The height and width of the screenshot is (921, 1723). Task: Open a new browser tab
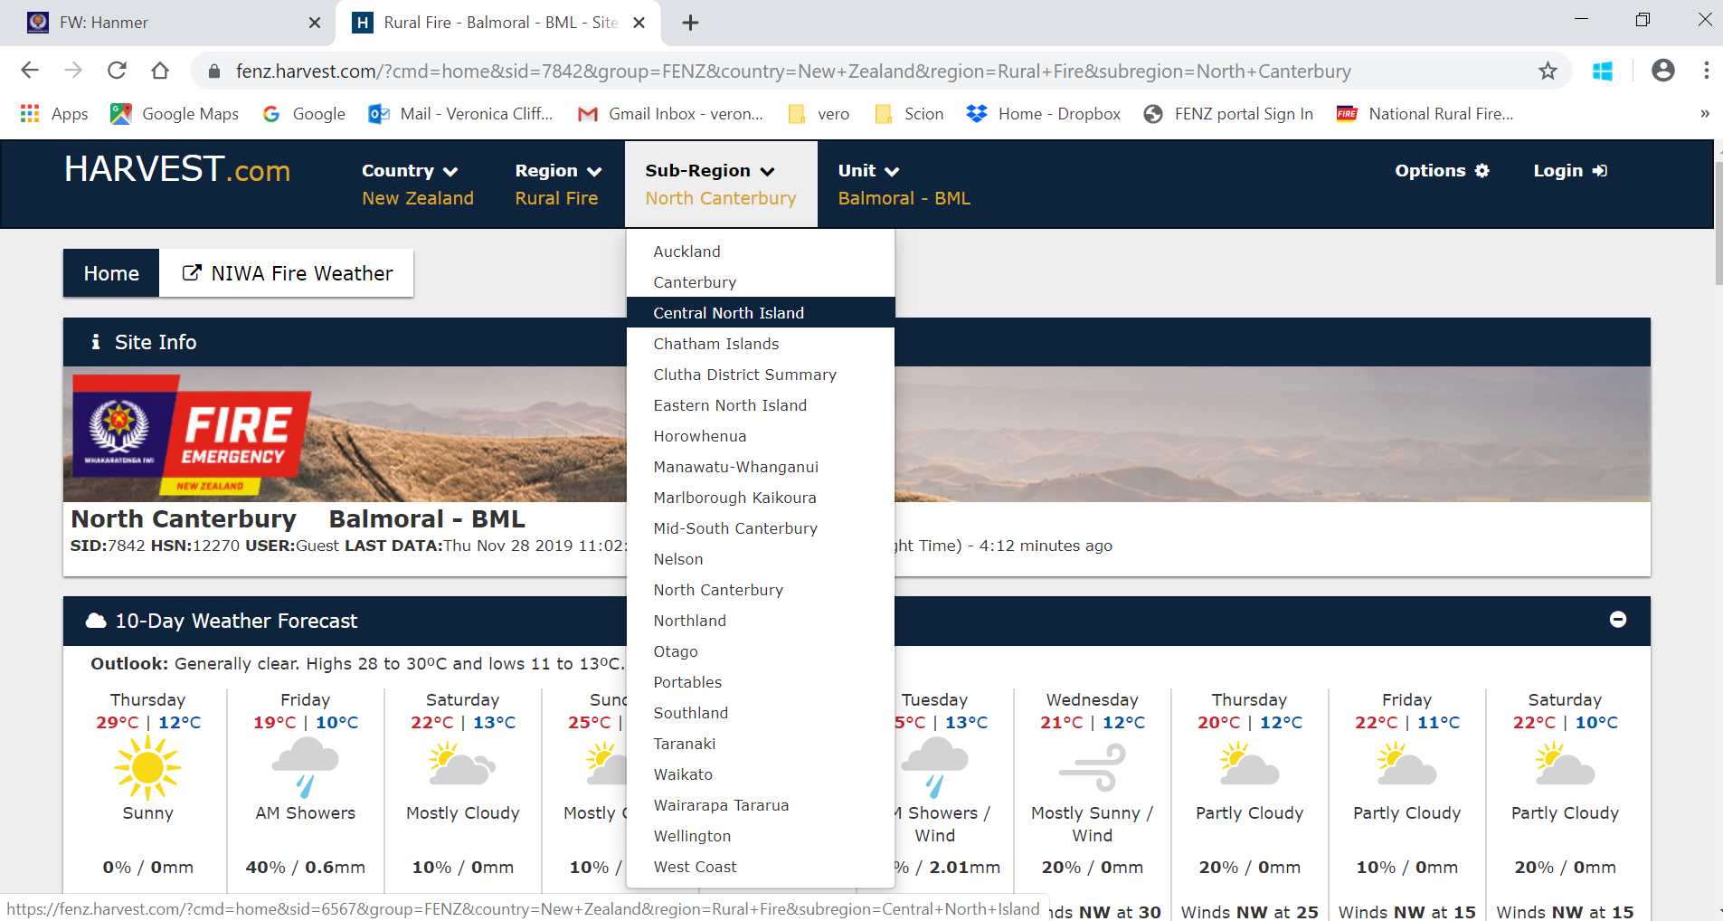coord(690,23)
